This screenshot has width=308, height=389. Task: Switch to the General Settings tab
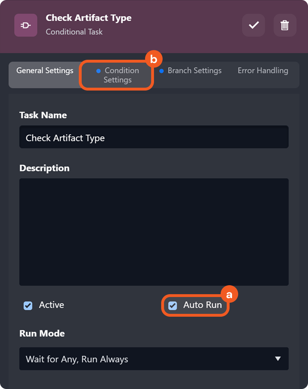45,71
